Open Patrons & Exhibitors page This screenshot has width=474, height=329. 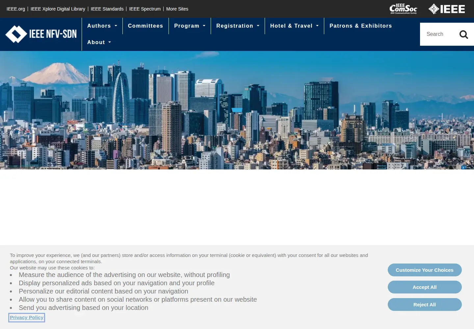pyautogui.click(x=361, y=26)
